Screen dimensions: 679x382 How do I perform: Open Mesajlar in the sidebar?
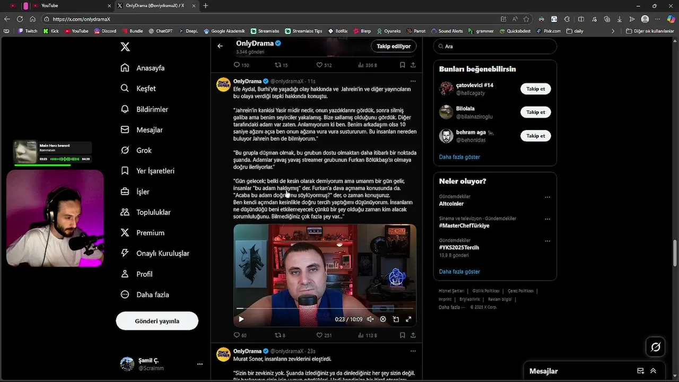pyautogui.click(x=142, y=130)
